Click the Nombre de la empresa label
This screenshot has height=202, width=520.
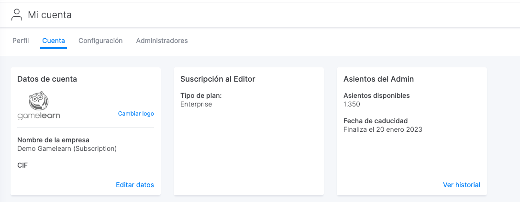pyautogui.click(x=54, y=140)
